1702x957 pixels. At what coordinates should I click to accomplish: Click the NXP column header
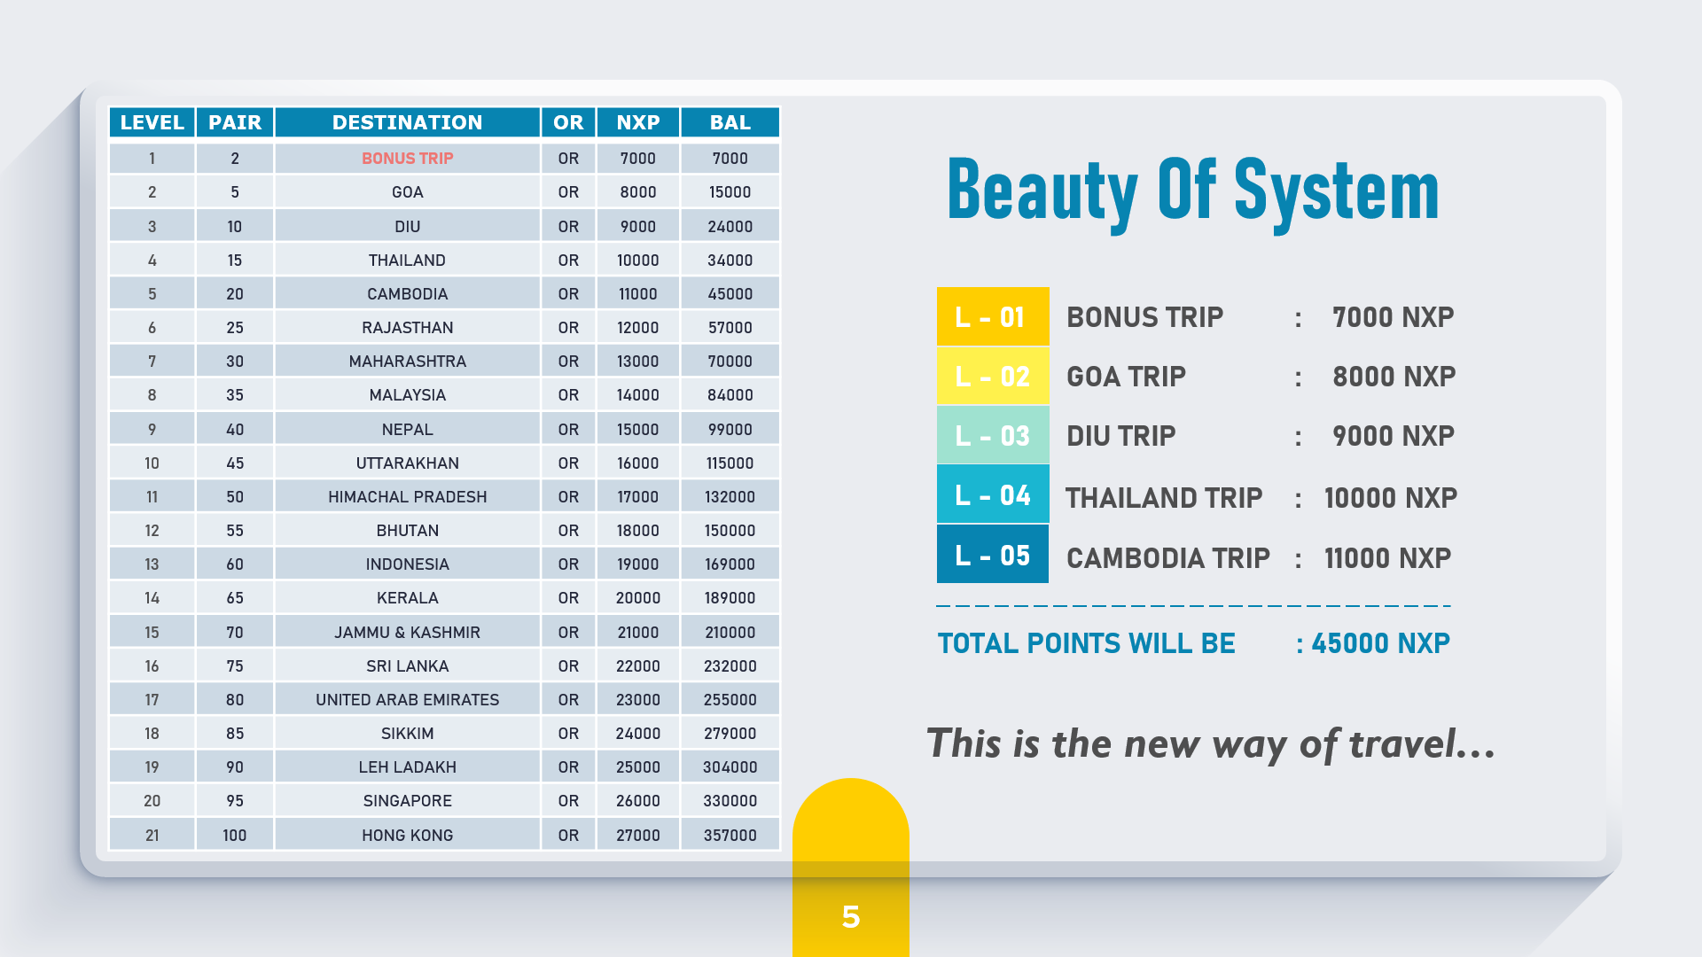click(638, 122)
